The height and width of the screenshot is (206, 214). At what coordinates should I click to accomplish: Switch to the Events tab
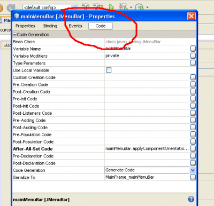pos(75,26)
